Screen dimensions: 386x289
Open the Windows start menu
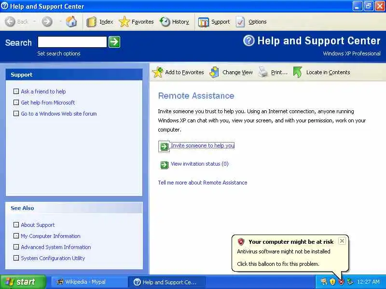coord(23,282)
